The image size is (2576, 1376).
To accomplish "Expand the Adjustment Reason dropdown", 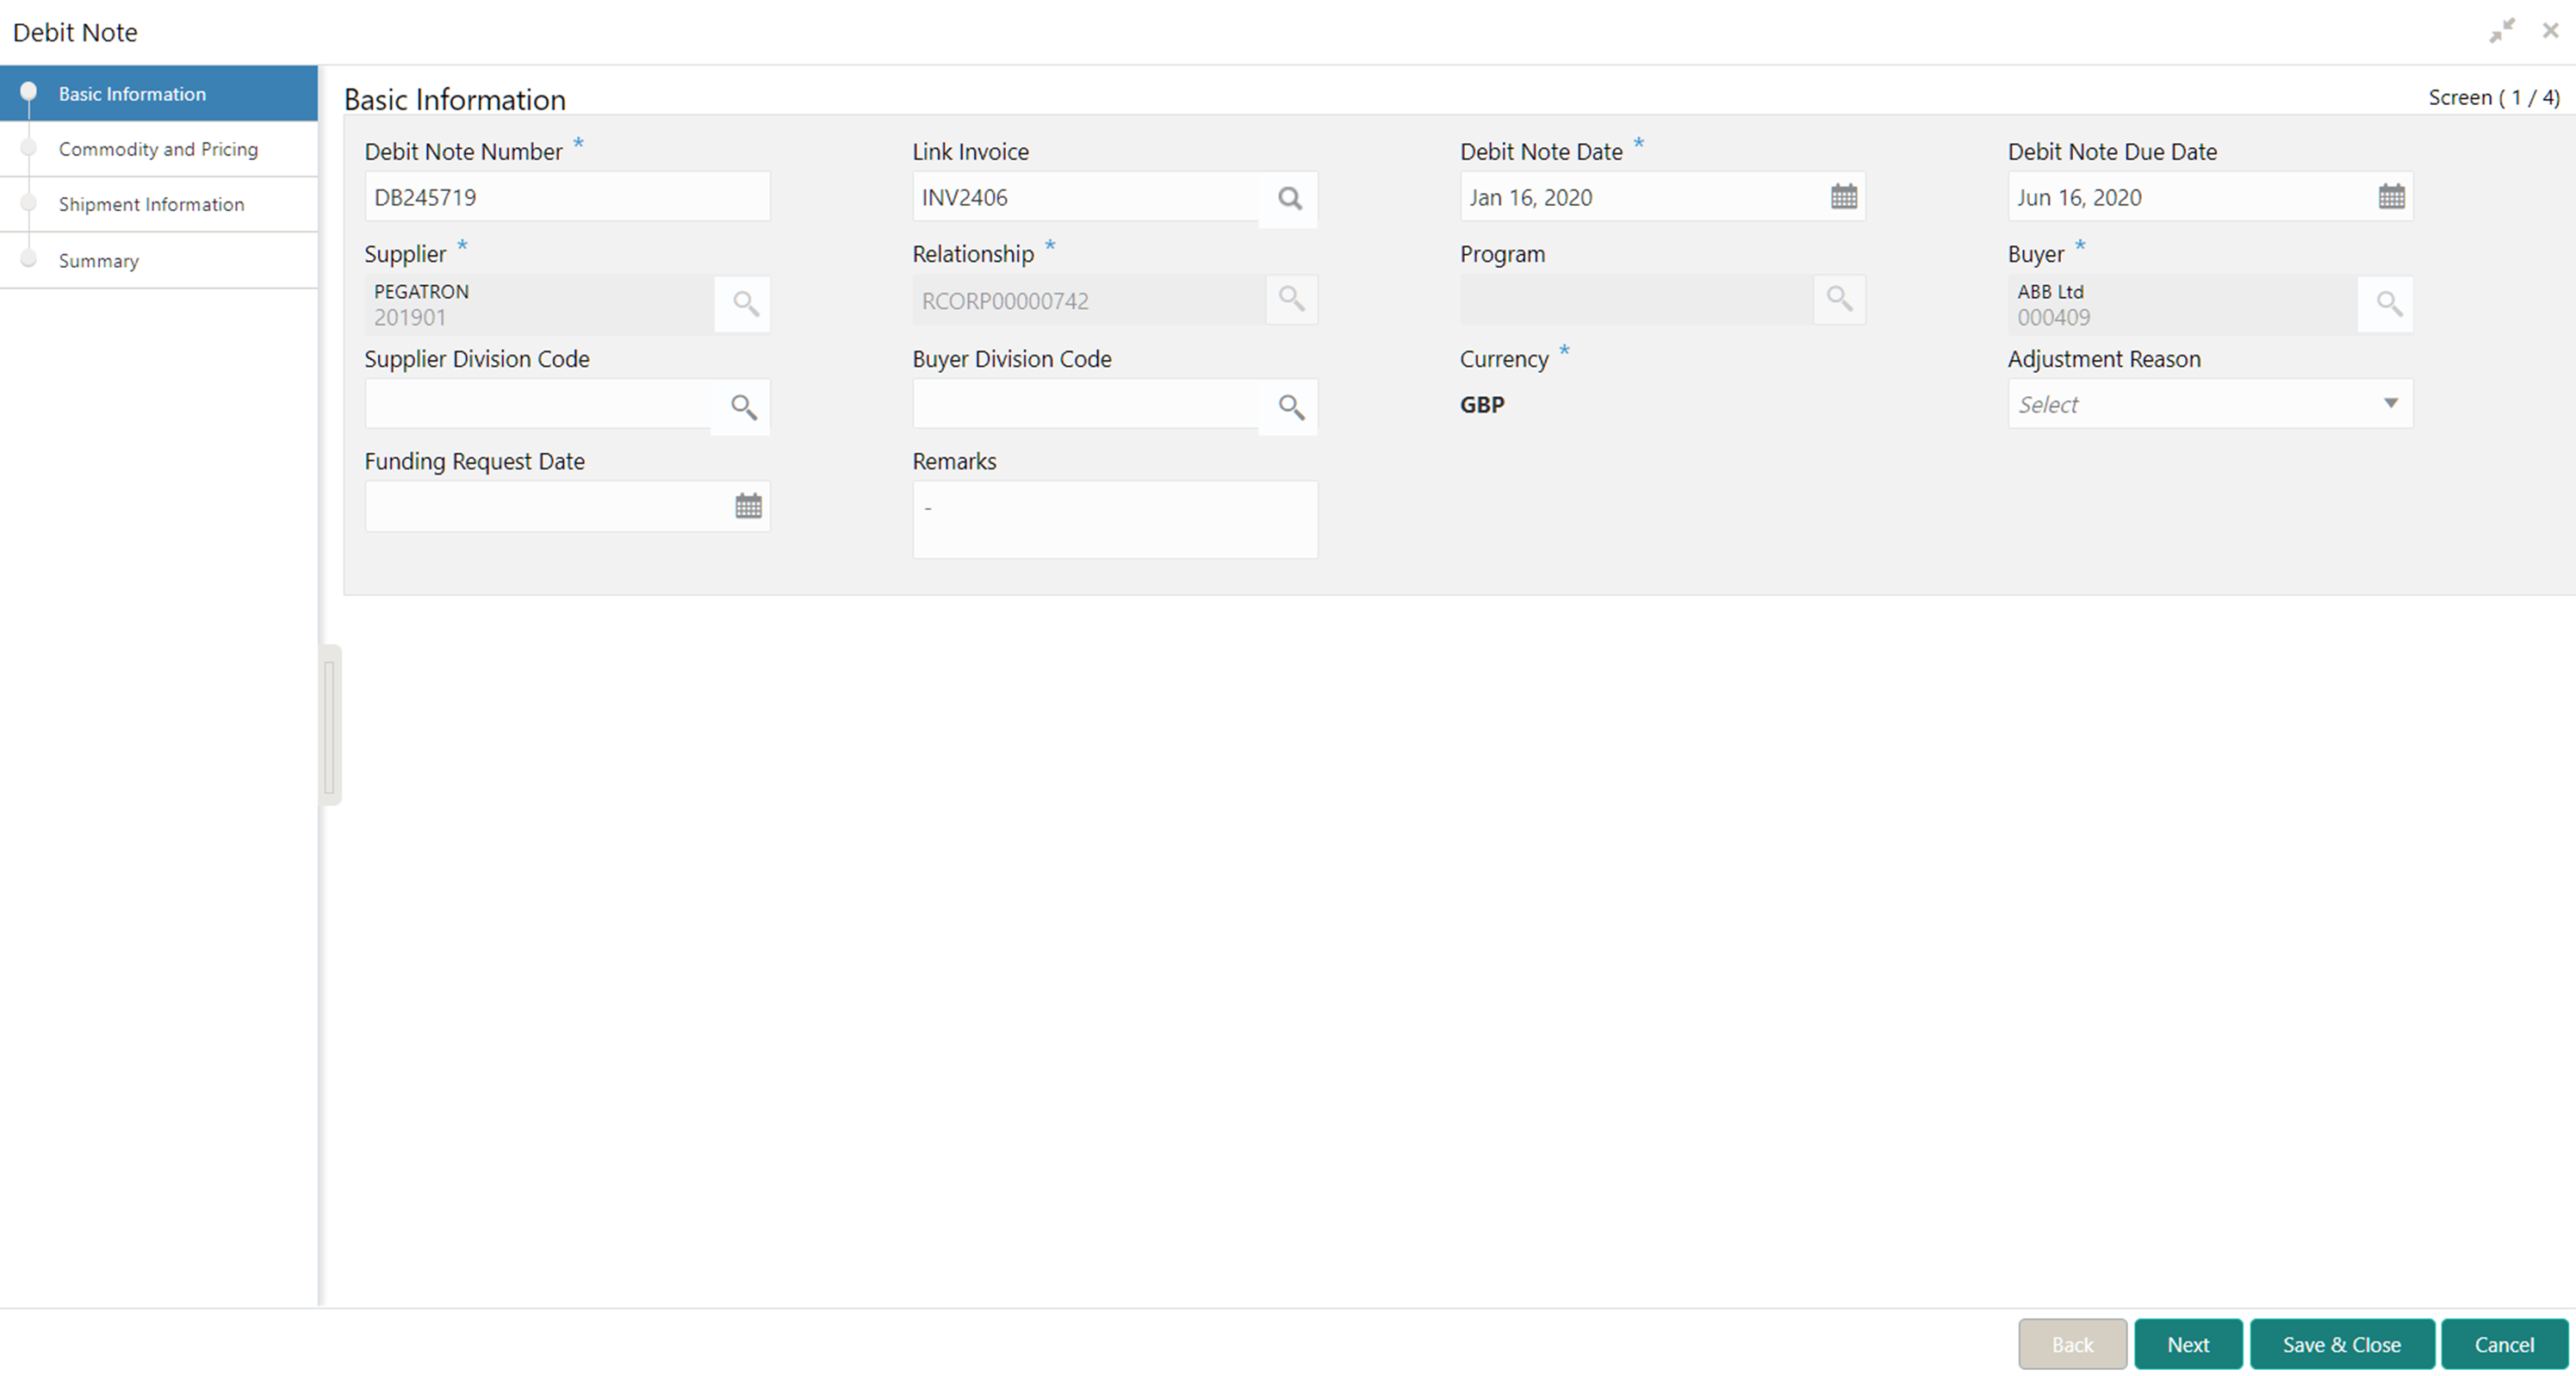I will click(2390, 404).
